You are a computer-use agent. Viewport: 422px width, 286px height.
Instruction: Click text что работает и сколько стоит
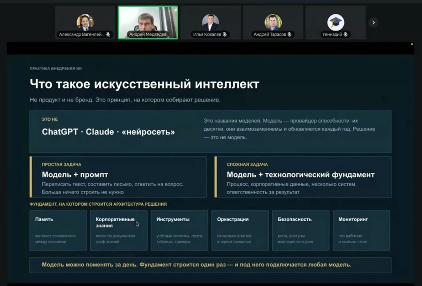(353, 239)
